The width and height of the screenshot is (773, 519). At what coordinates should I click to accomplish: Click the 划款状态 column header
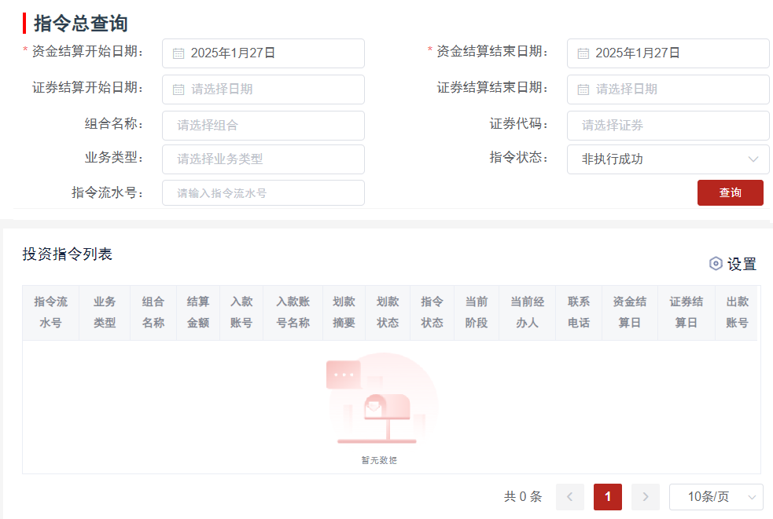(x=388, y=312)
